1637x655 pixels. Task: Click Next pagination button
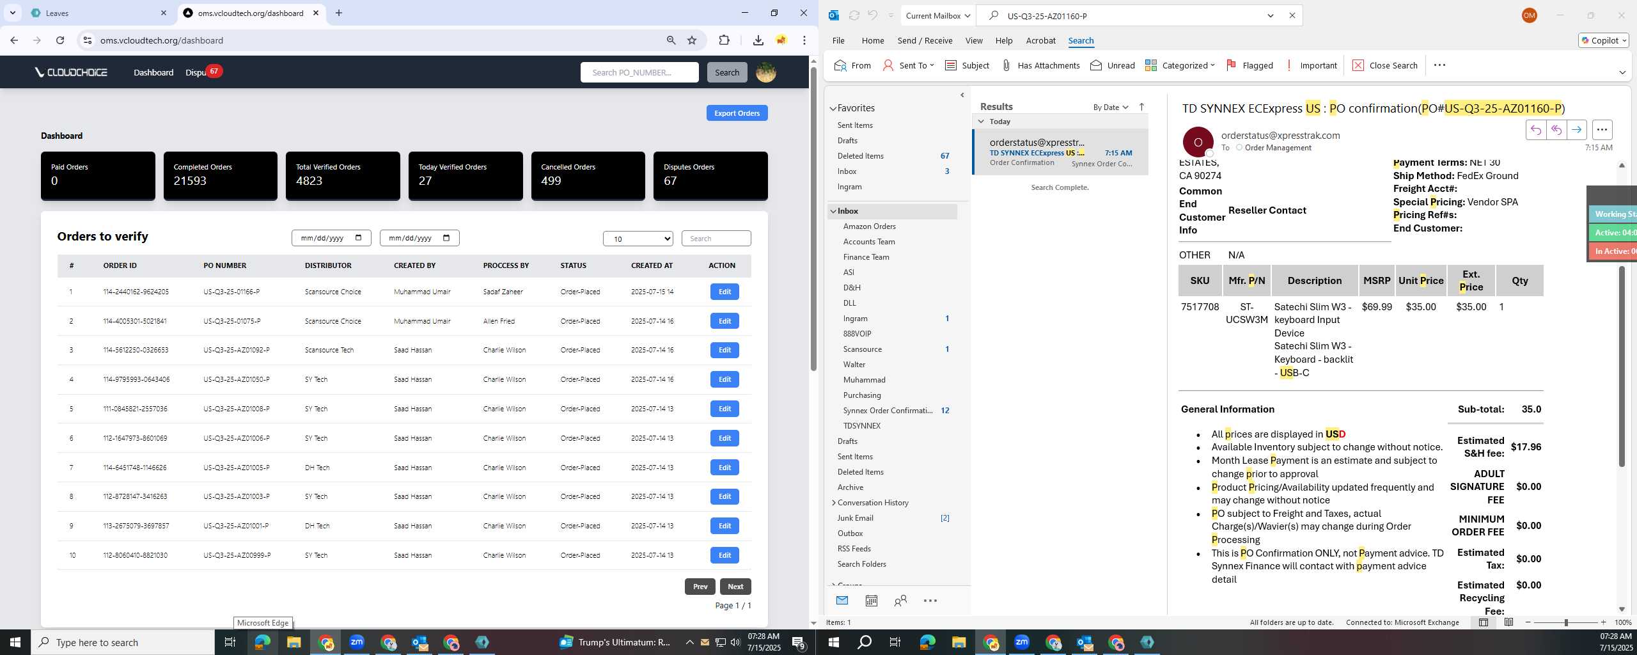click(735, 587)
